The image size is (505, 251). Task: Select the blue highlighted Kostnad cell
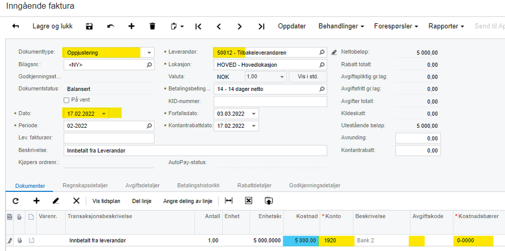click(301, 240)
